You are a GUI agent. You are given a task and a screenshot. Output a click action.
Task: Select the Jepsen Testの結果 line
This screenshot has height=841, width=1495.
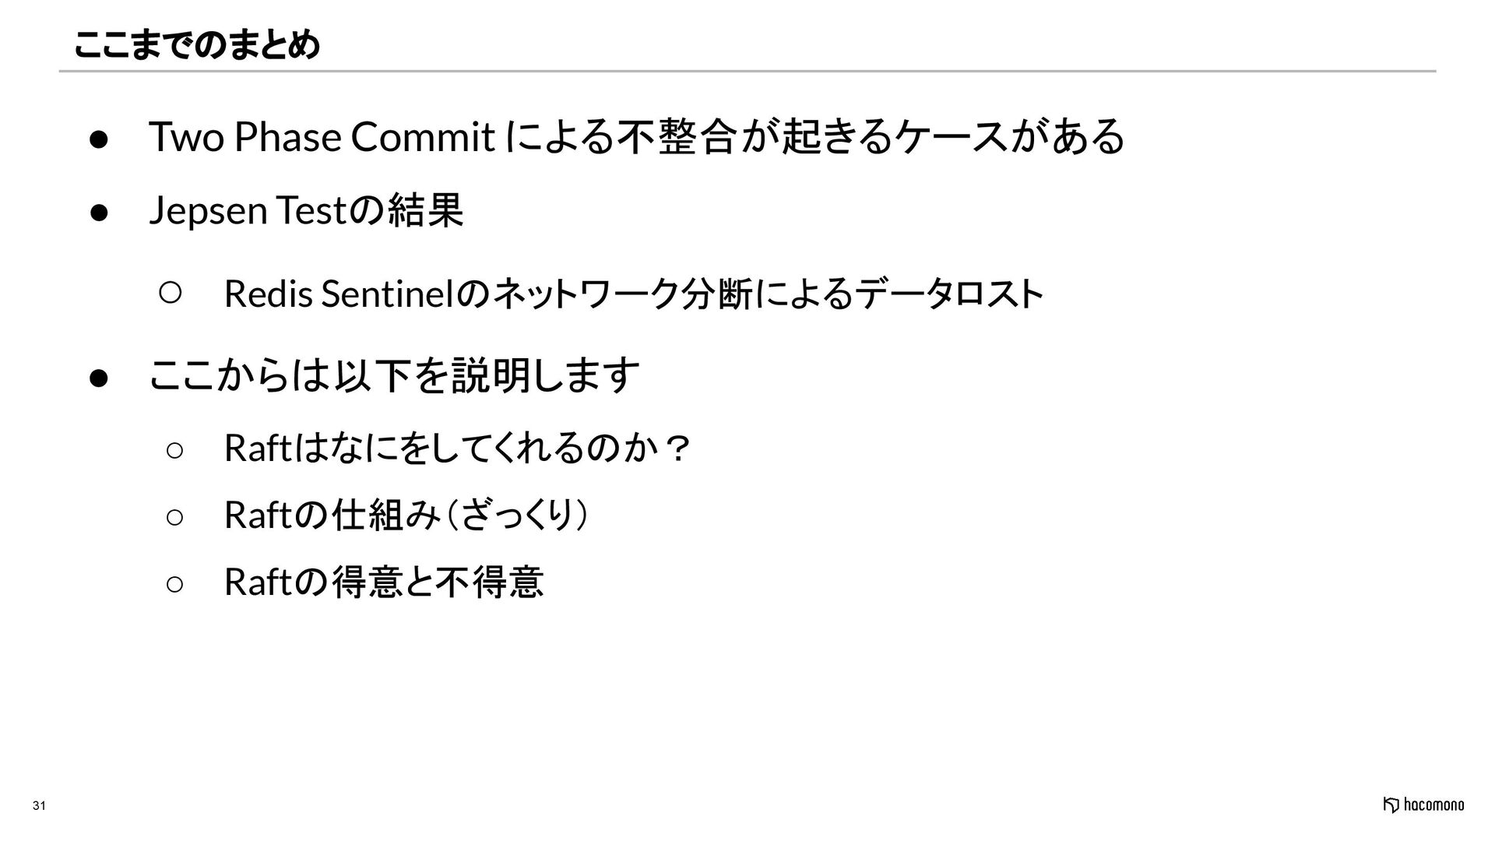click(306, 210)
